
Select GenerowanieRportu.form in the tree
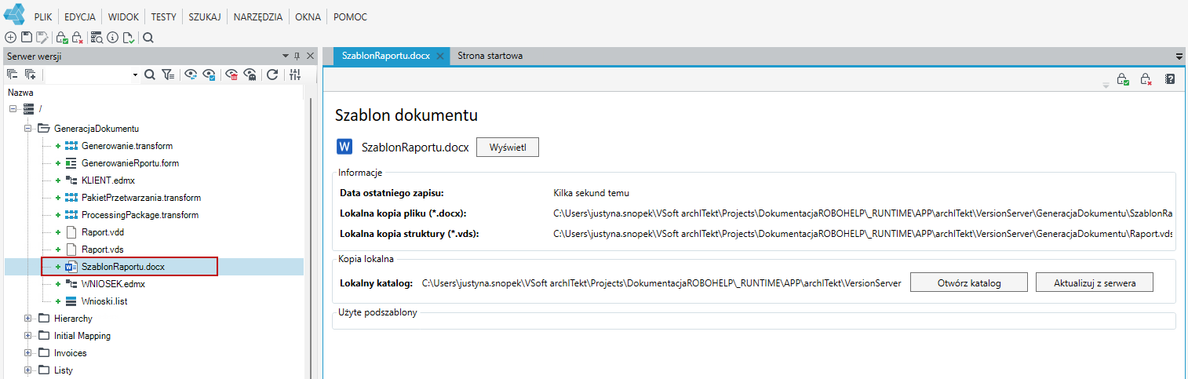[x=131, y=163]
